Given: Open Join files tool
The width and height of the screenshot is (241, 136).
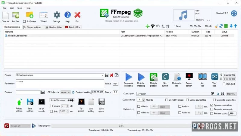Looking at the screenshot, I should point(203,77).
